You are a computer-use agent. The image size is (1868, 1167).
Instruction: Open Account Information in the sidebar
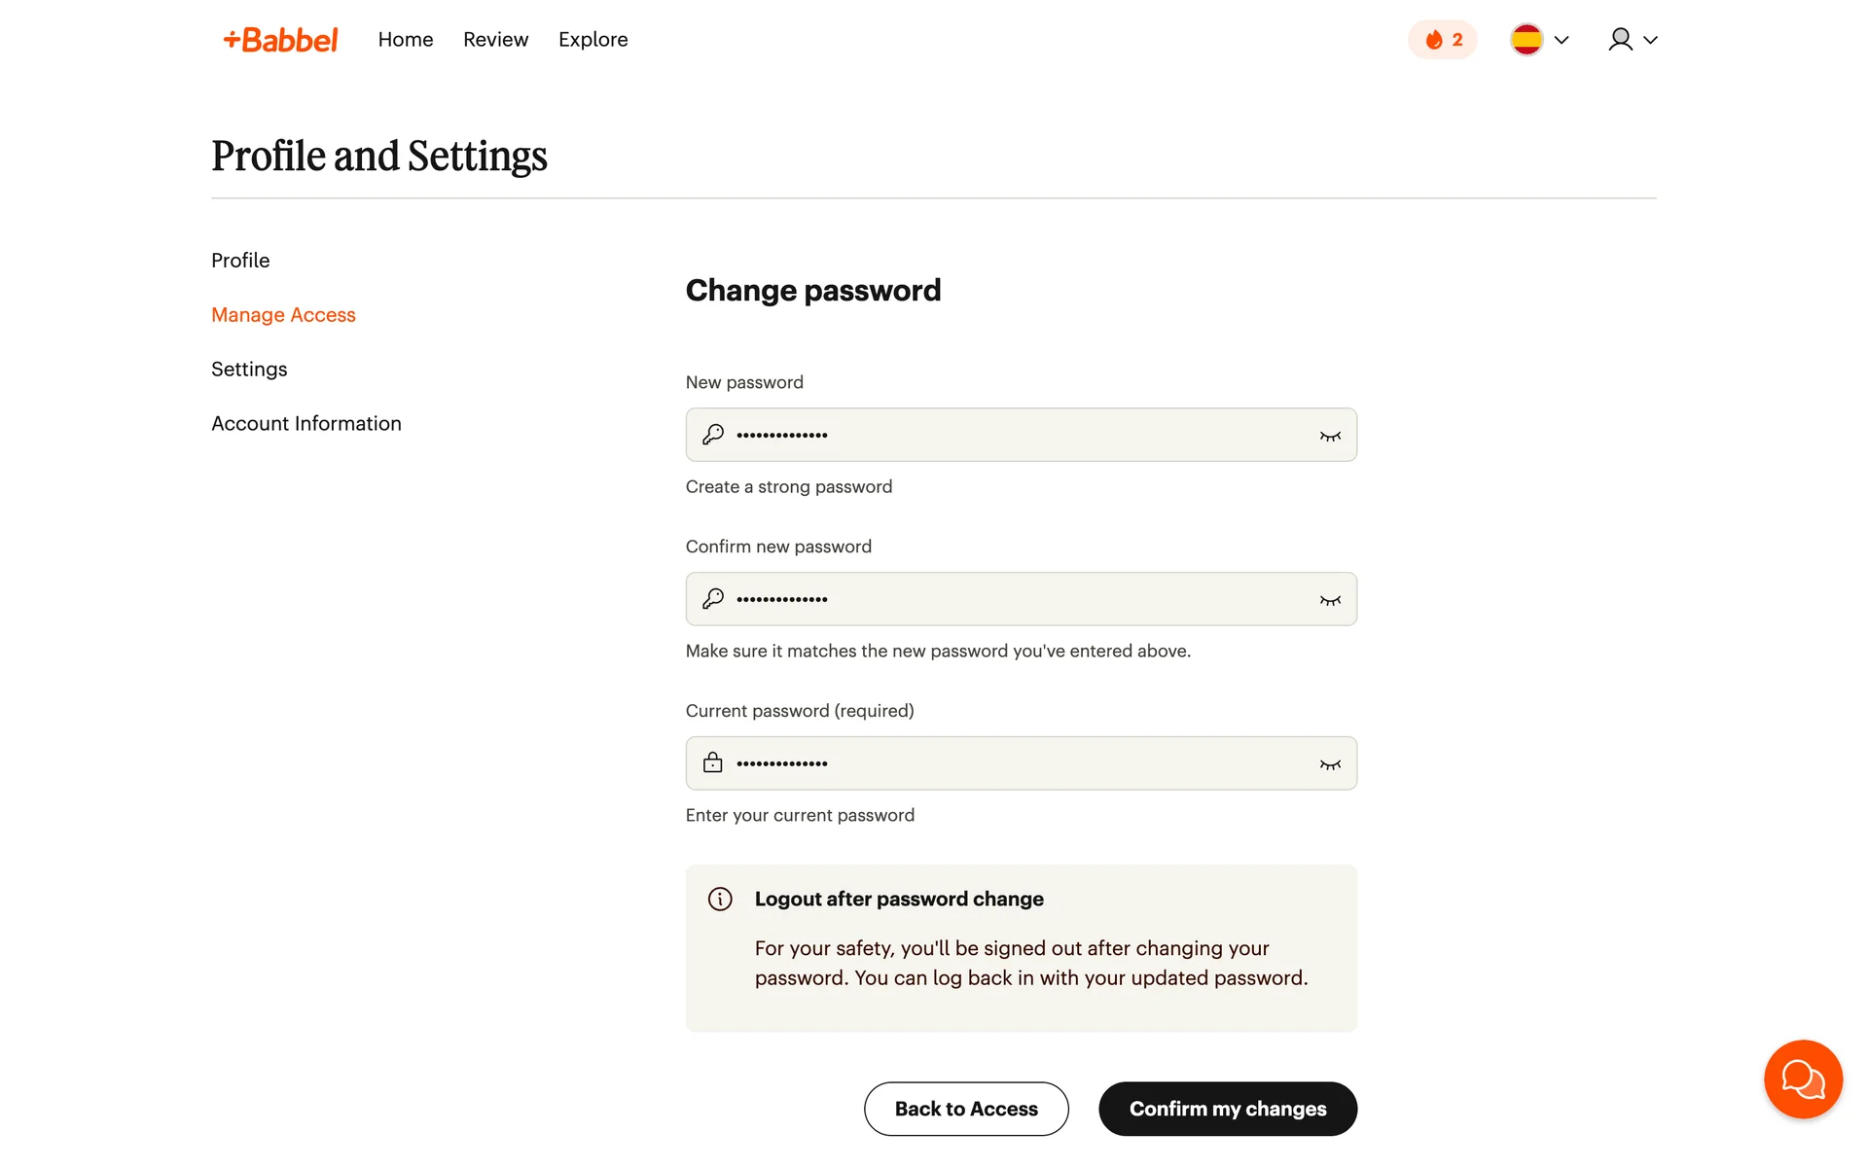pos(305,424)
